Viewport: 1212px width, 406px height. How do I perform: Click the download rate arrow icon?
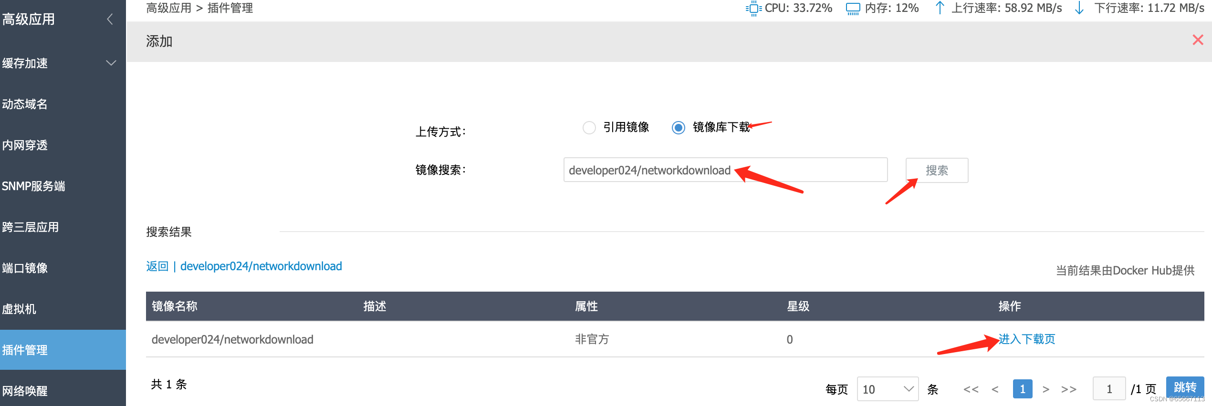coord(1079,8)
